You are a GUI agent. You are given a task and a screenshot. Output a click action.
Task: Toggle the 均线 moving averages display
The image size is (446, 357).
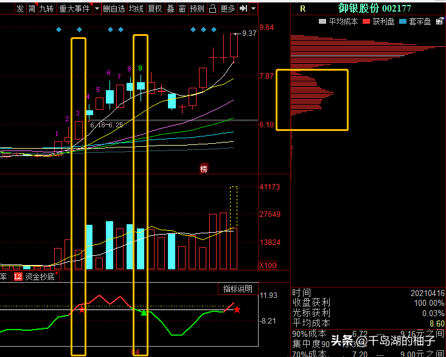tap(136, 9)
